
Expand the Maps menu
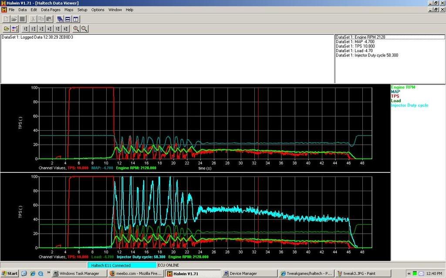click(69, 10)
